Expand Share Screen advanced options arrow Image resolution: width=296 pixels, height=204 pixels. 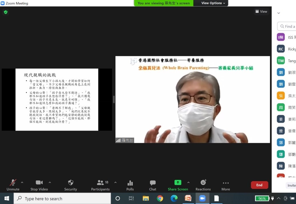(188, 182)
